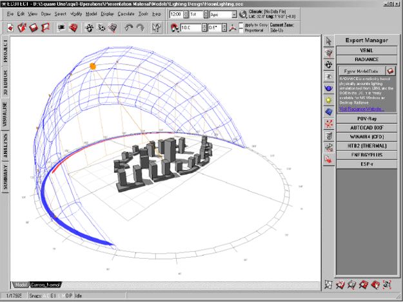Click the red magnet snap icon
The image size is (403, 302).
(175, 28)
